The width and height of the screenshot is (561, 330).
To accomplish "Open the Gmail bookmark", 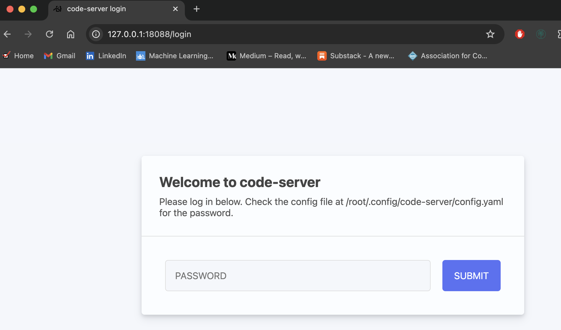I will 60,56.
